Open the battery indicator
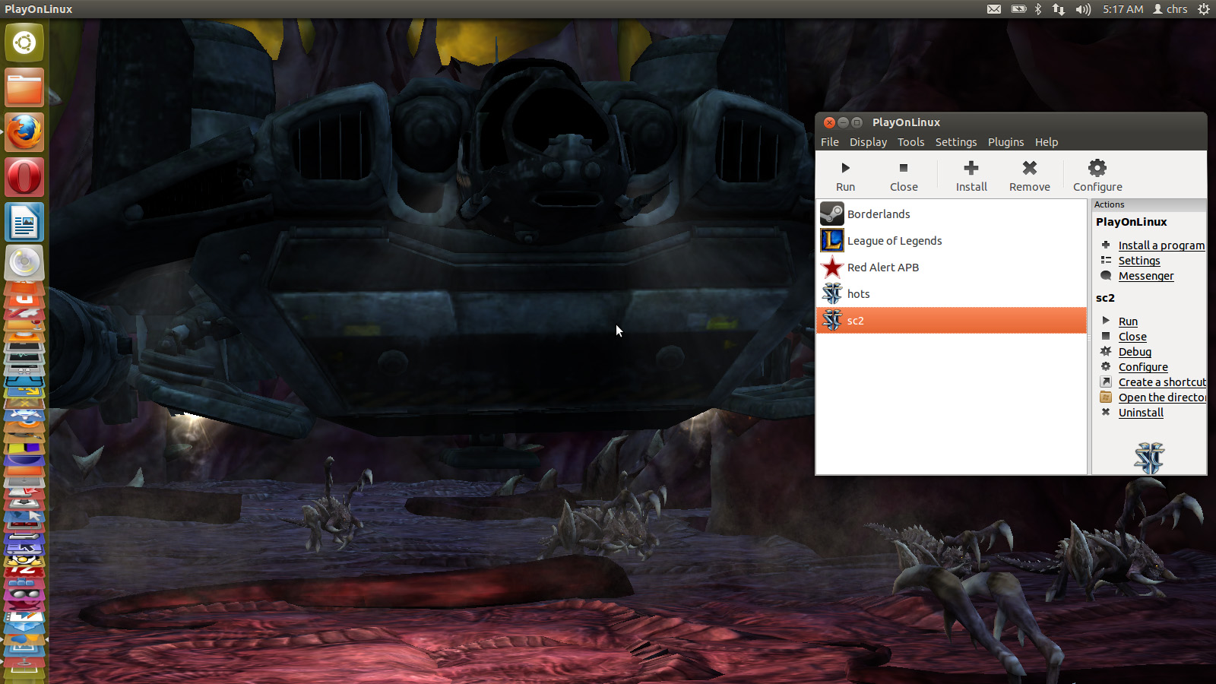Image resolution: width=1216 pixels, height=684 pixels. coord(1018,9)
